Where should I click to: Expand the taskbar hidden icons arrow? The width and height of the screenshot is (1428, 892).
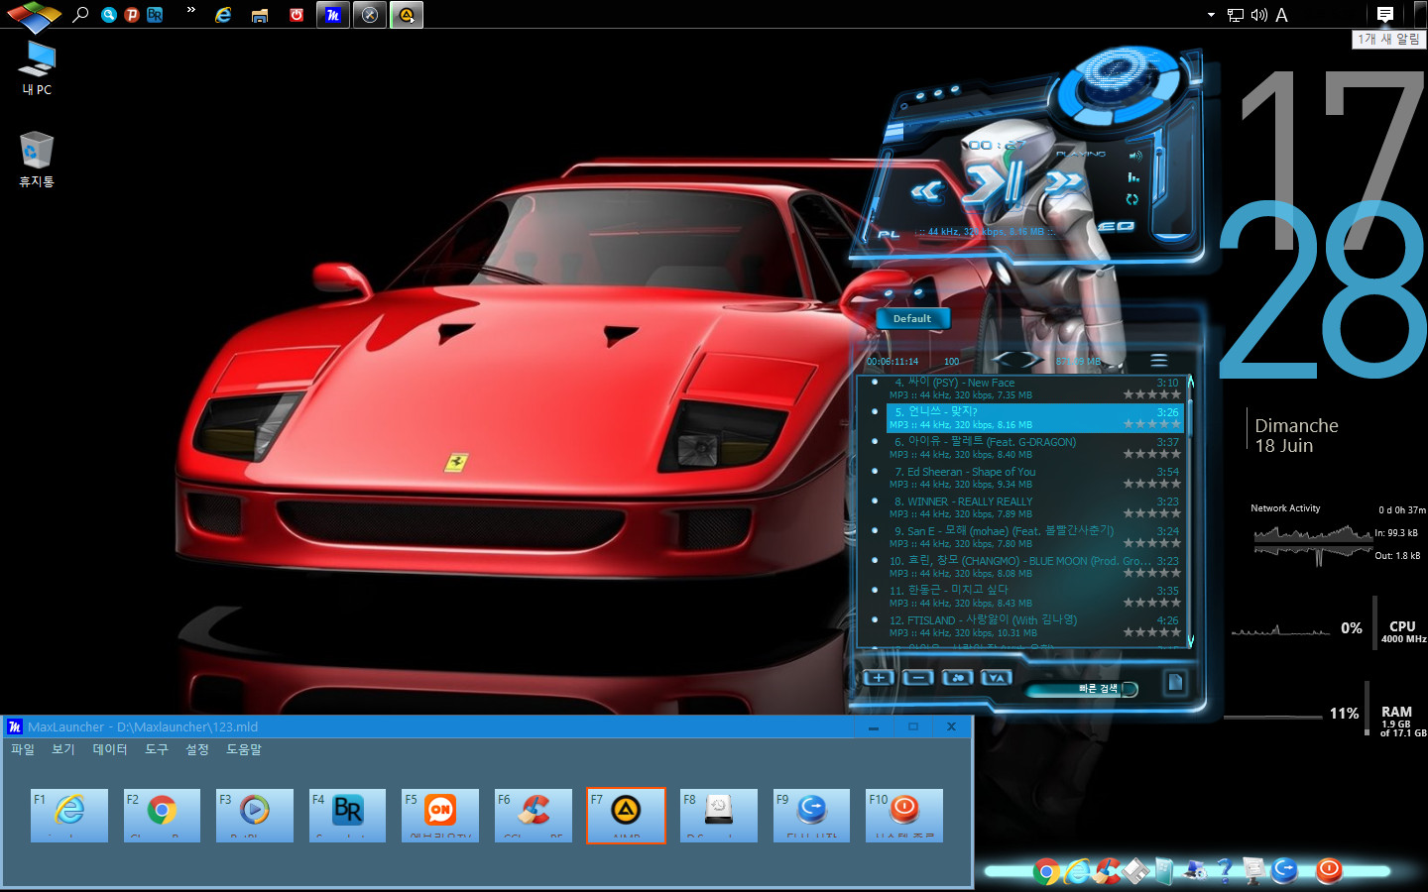pos(1211,15)
